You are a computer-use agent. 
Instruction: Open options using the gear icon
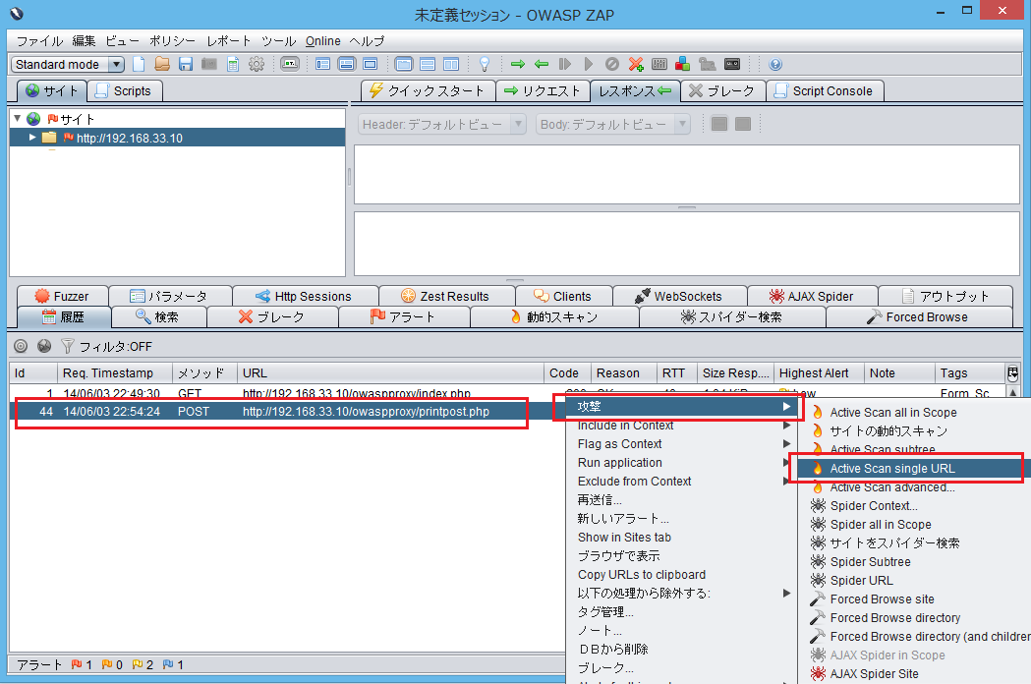pyautogui.click(x=257, y=64)
